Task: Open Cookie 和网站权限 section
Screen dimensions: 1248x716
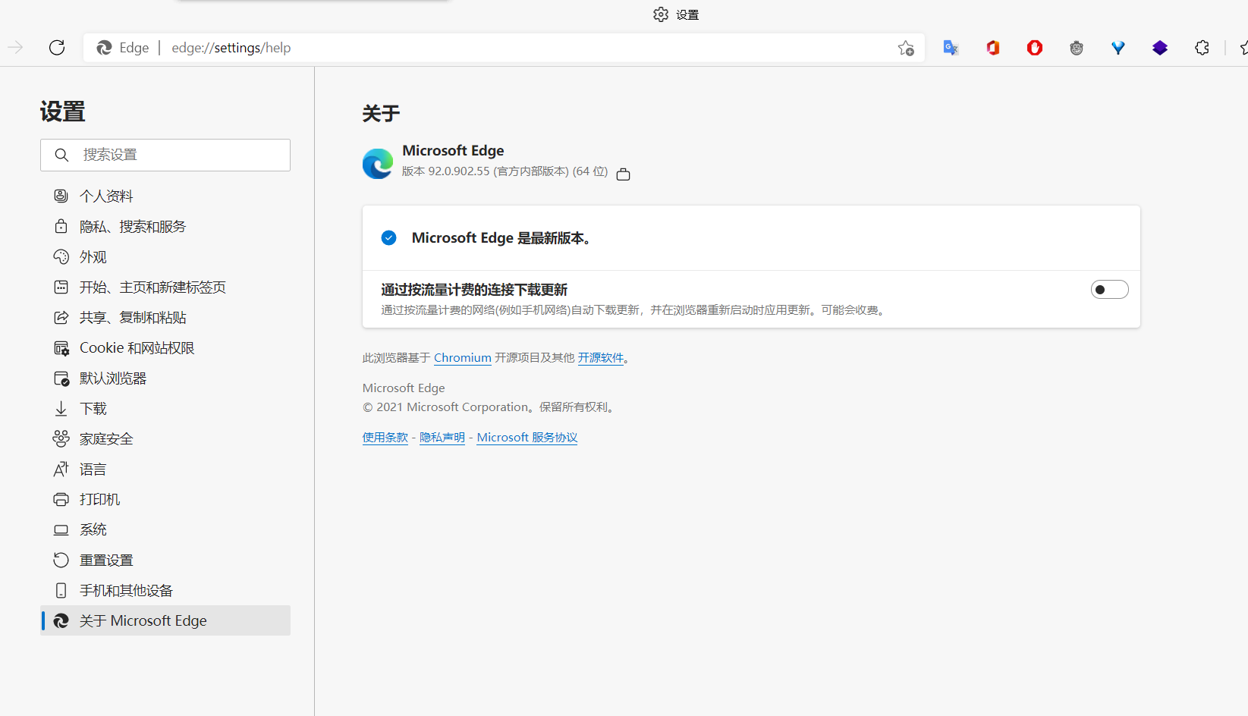Action: (x=165, y=347)
